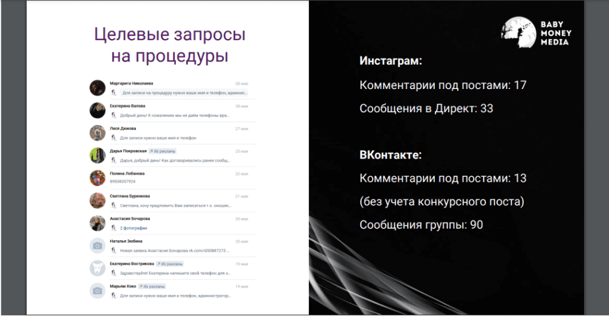Select message 'Здравствуйте! Екатерина напишите свой телефон'
This screenshot has height=317, width=609.
pos(175,274)
